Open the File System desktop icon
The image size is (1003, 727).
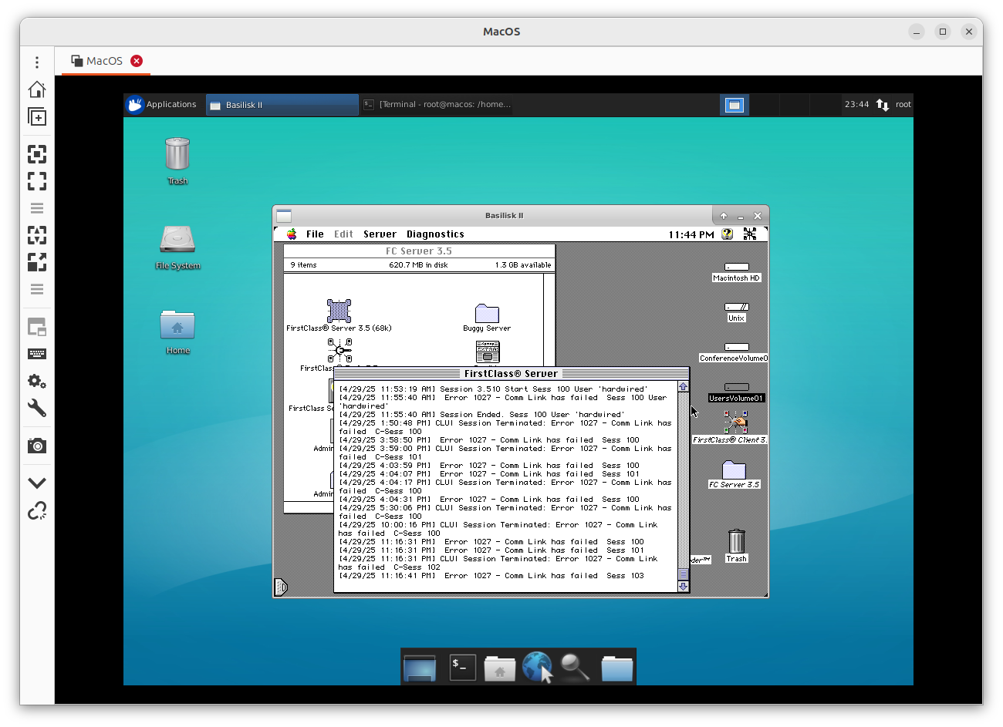tap(177, 240)
